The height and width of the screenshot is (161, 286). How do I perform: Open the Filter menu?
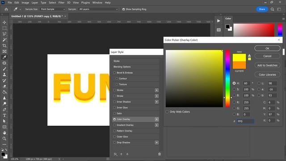pyautogui.click(x=61, y=3)
